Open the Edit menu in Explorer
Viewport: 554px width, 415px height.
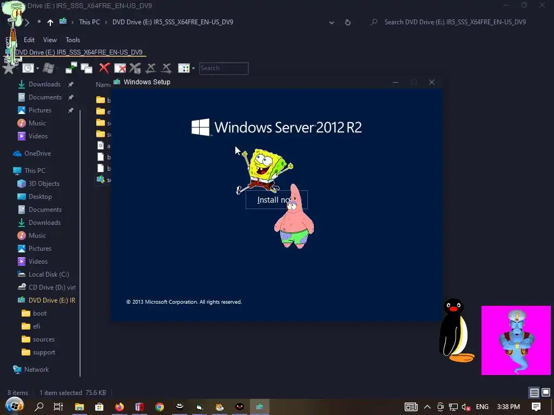pyautogui.click(x=29, y=40)
